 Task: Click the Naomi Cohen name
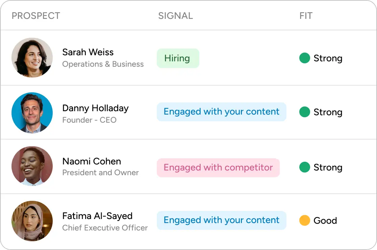coord(92,161)
